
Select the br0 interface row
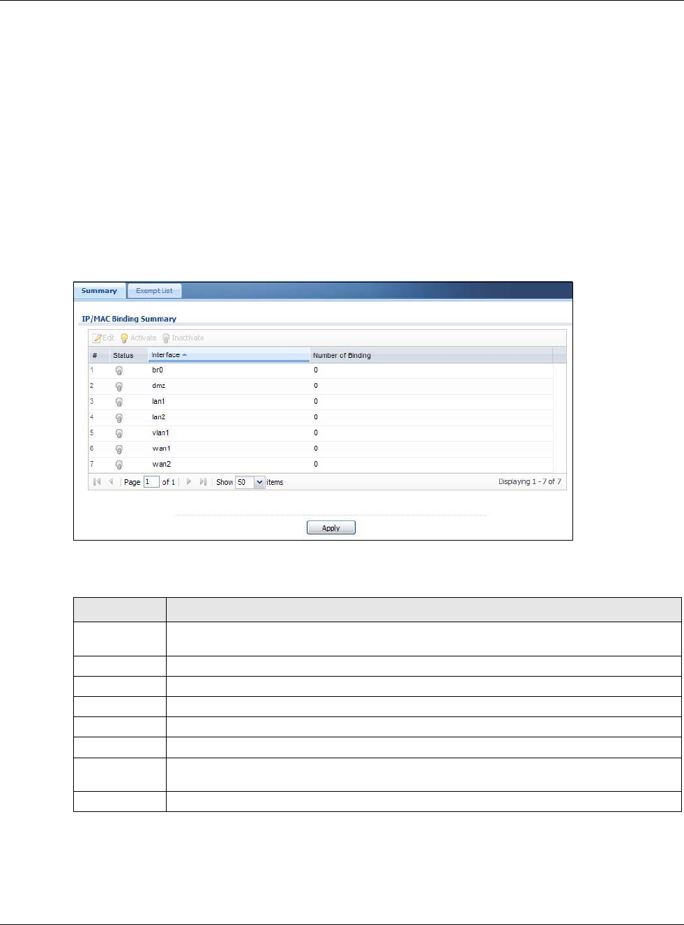[x=321, y=370]
